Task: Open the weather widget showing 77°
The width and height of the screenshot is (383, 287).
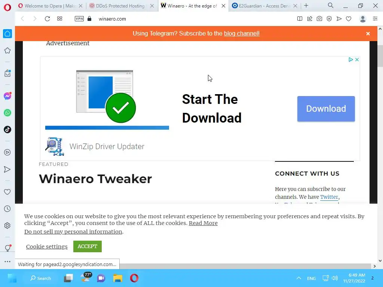Action: 86,278
